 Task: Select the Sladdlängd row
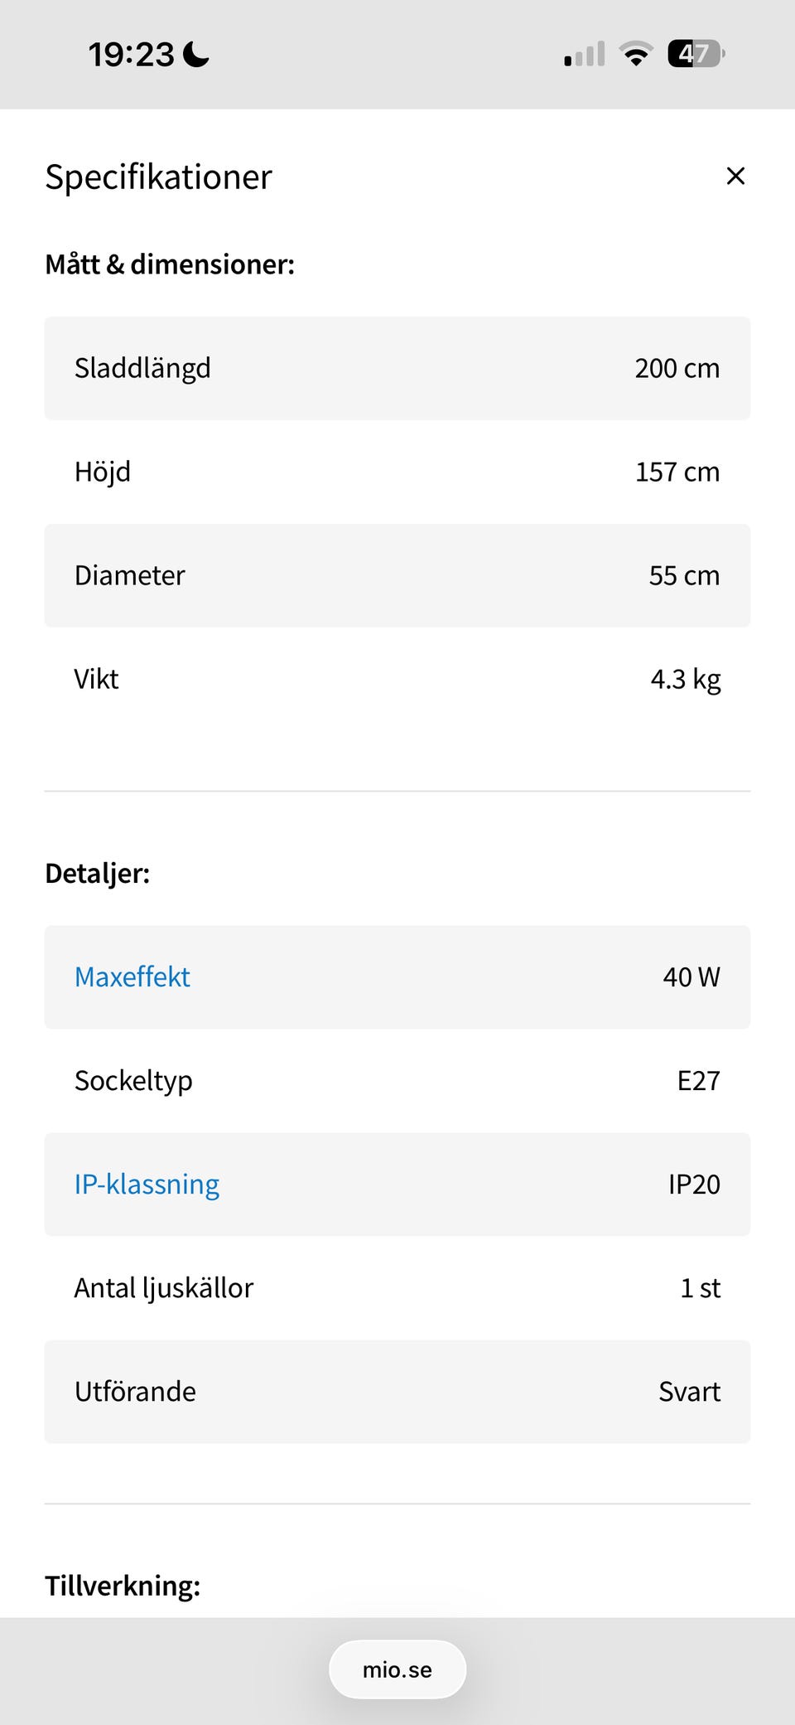tap(397, 368)
